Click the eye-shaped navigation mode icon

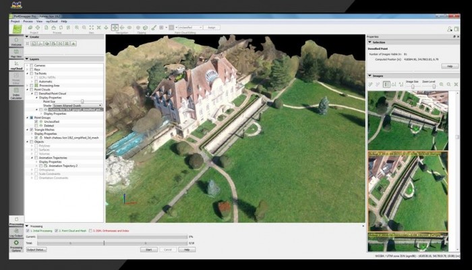click(129, 28)
